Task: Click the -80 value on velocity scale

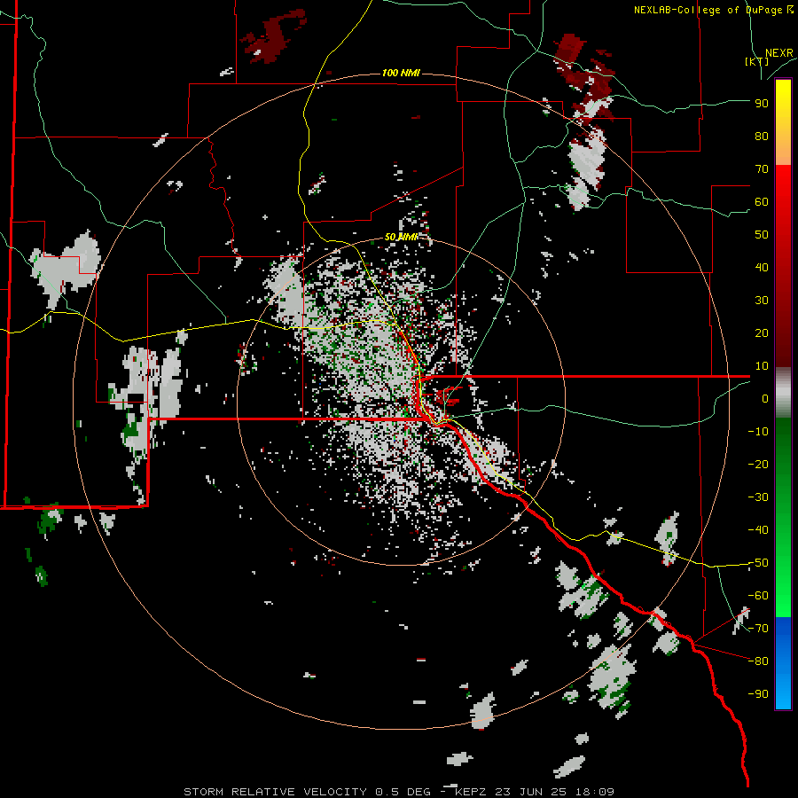Action: point(758,661)
